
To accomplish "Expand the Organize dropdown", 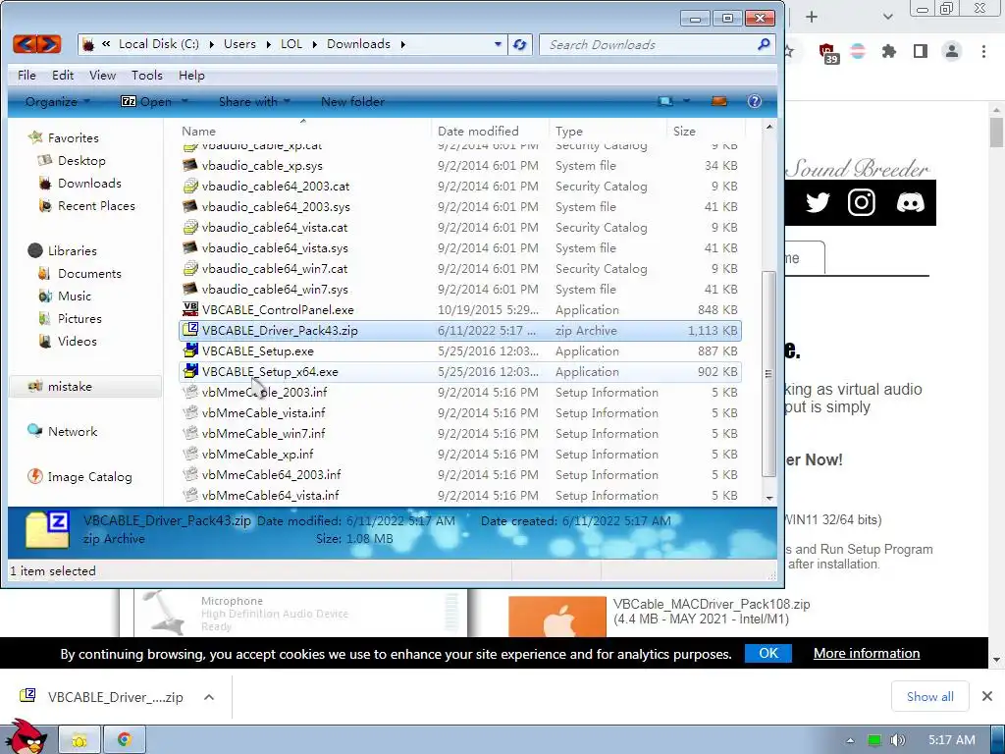I will tap(57, 101).
